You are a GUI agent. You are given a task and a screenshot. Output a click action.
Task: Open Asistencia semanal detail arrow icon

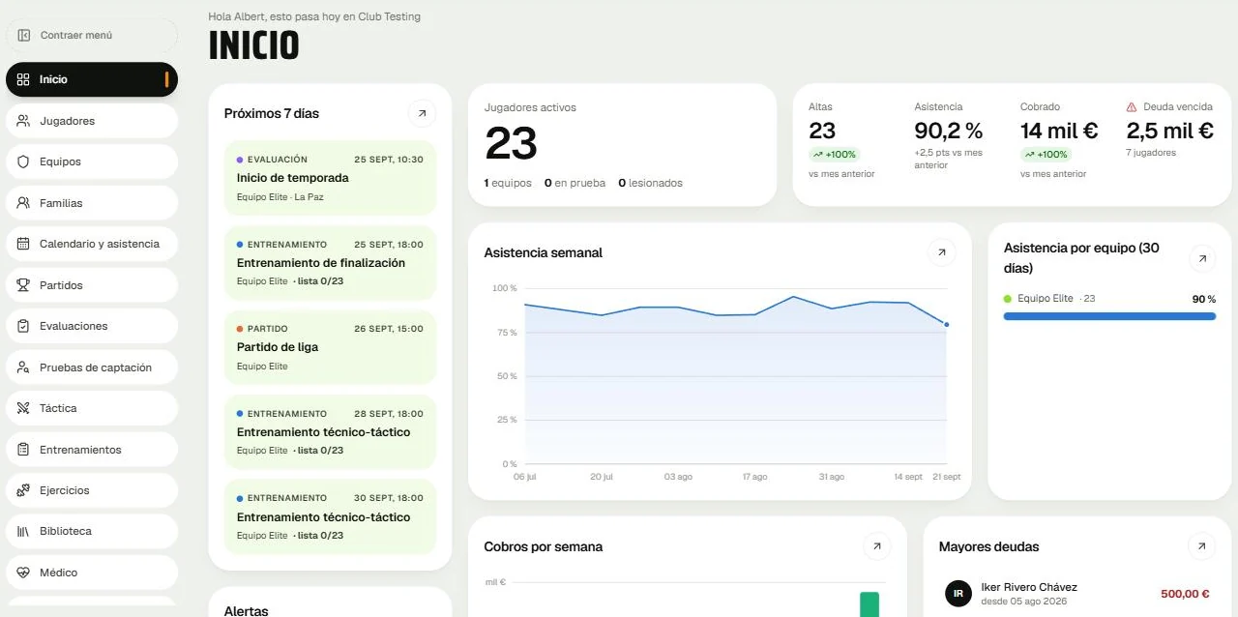941,252
